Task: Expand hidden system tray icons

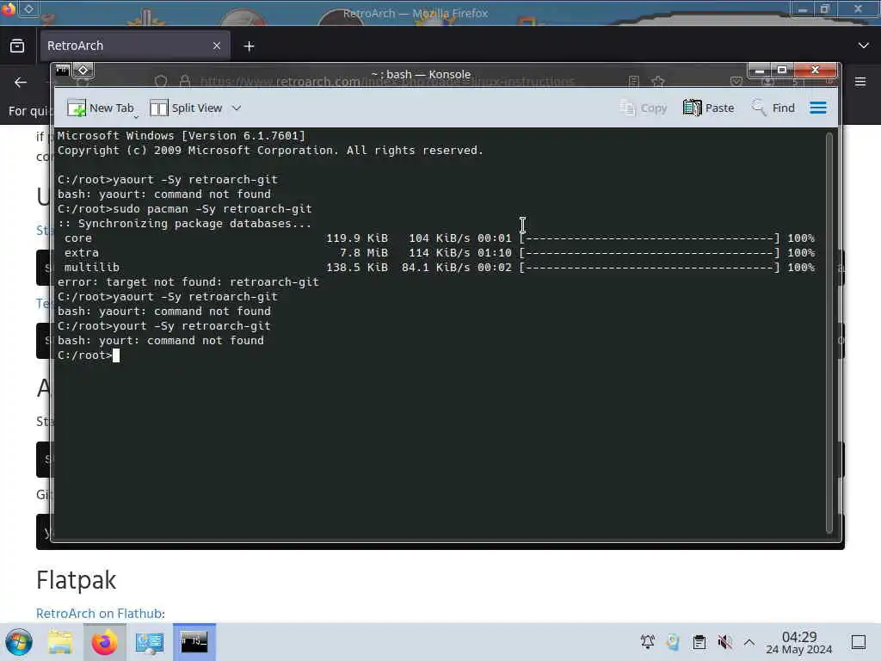Action: tap(749, 642)
